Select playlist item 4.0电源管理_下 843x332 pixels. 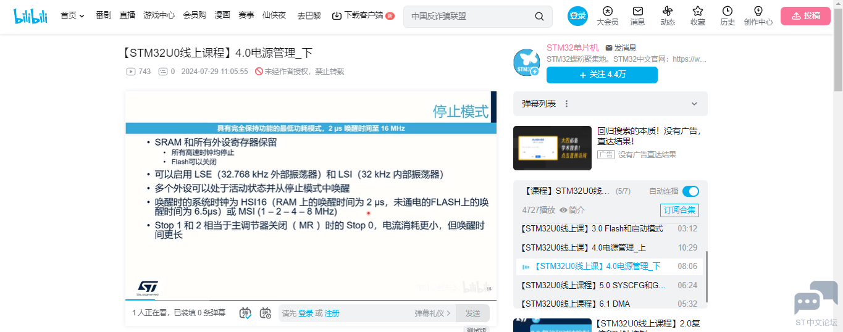[x=610, y=267]
